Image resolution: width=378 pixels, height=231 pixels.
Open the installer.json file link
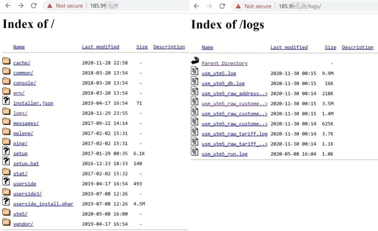coord(33,103)
